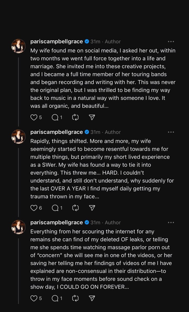View profile picture on the first post

(x=18, y=46)
